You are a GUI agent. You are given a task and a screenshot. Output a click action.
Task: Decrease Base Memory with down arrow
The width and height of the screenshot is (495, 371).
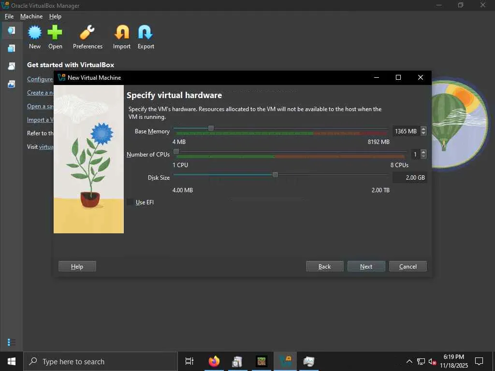[x=423, y=133]
